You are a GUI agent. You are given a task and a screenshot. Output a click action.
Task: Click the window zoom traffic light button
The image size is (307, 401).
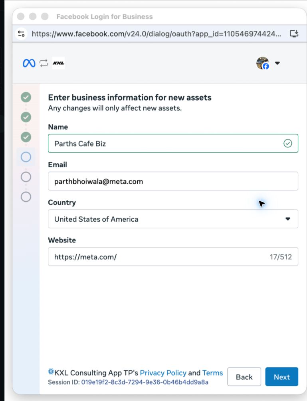(45, 17)
